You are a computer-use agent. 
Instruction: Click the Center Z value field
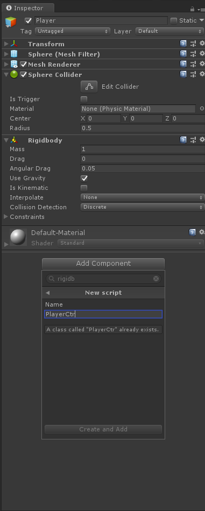pyautogui.click(x=188, y=118)
